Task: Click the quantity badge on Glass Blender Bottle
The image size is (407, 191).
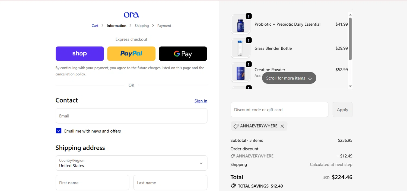Action: click(249, 40)
